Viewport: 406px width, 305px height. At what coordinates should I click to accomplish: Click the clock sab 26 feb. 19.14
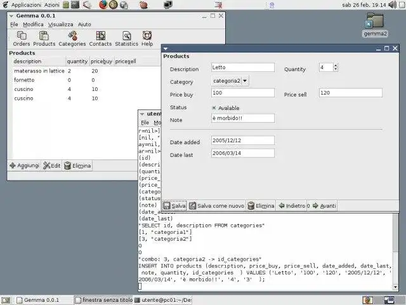click(363, 5)
